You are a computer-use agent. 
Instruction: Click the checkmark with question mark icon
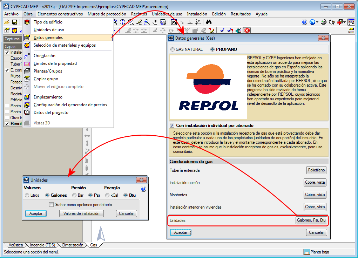(230, 30)
